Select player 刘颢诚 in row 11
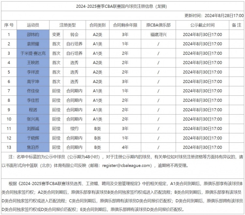245x215 pixels. tap(33, 129)
